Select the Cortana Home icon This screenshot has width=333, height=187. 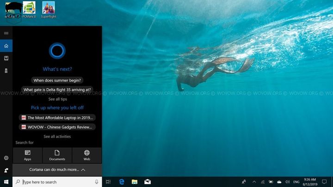6,46
